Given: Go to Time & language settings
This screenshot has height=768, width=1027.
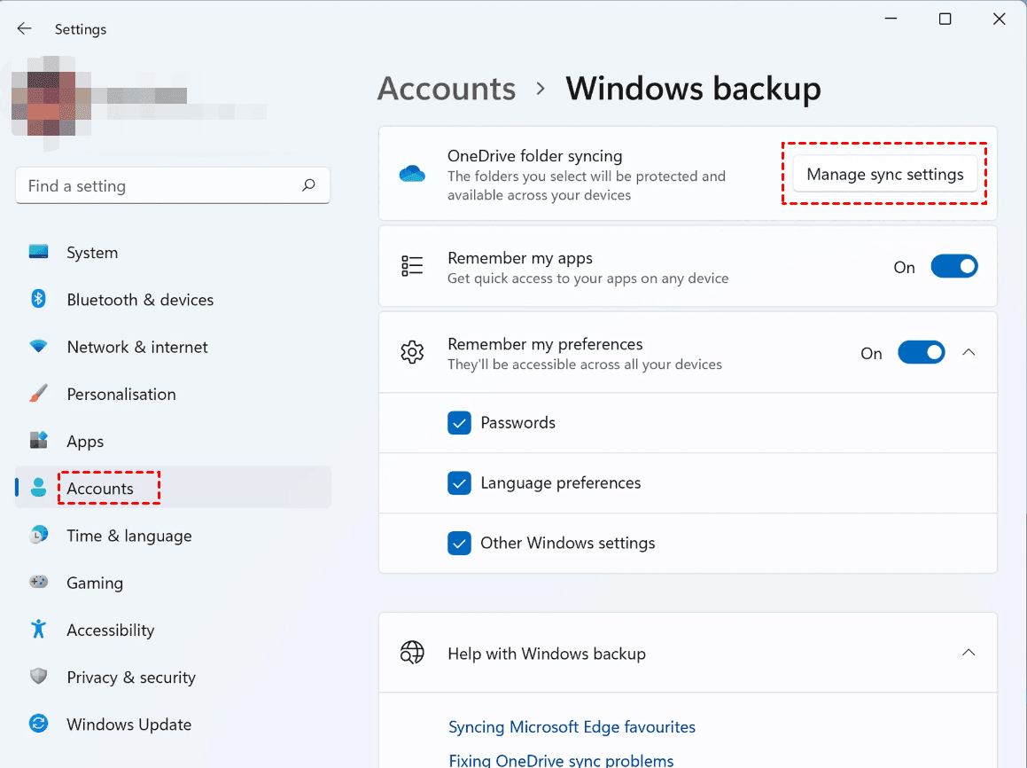Looking at the screenshot, I should [x=128, y=536].
